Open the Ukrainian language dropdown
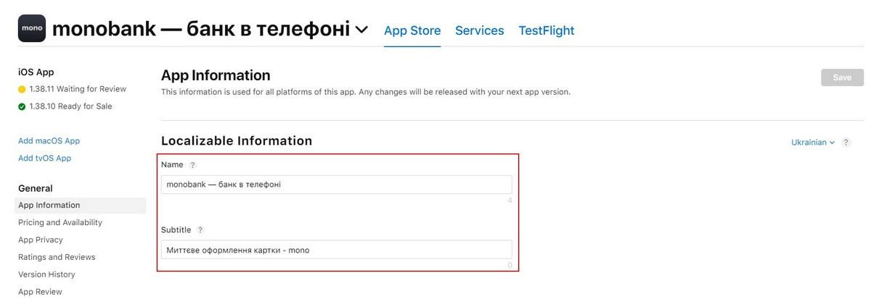 pos(813,143)
